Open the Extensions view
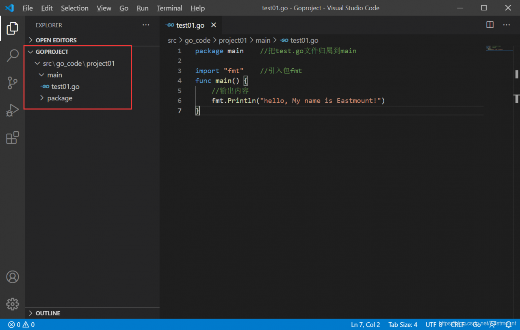The width and height of the screenshot is (520, 330). coord(13,138)
